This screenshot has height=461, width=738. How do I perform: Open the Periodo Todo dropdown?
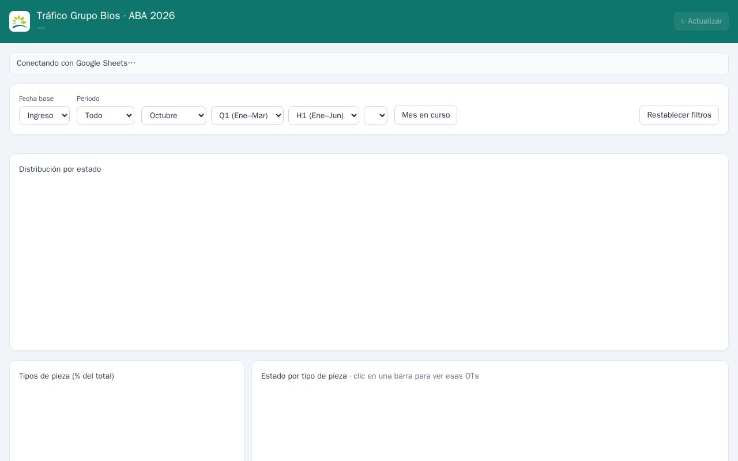click(106, 115)
